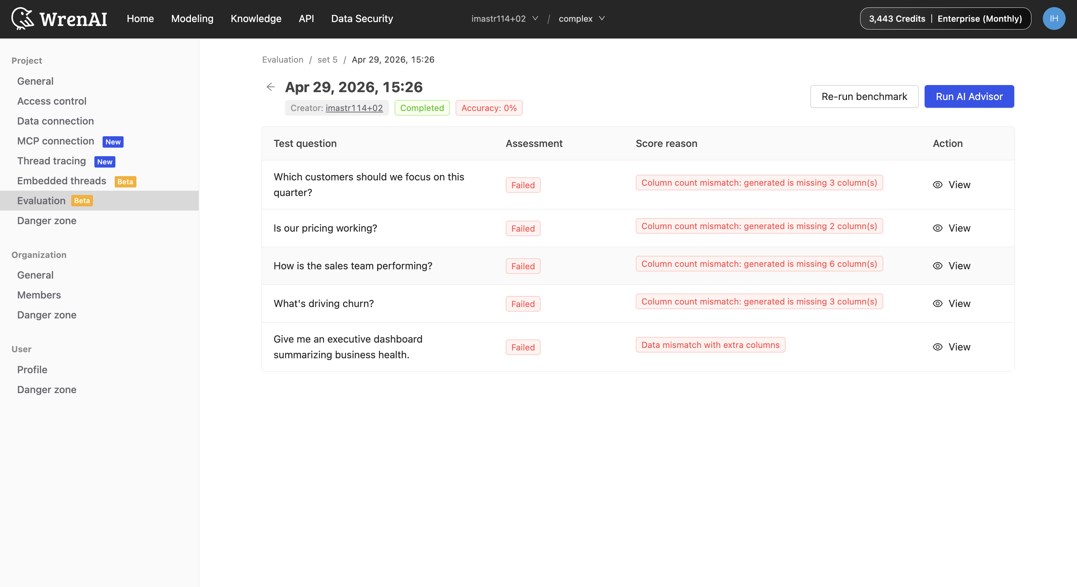This screenshot has height=587, width=1077.
Task: Open creator link imastr114+02
Action: coord(354,108)
